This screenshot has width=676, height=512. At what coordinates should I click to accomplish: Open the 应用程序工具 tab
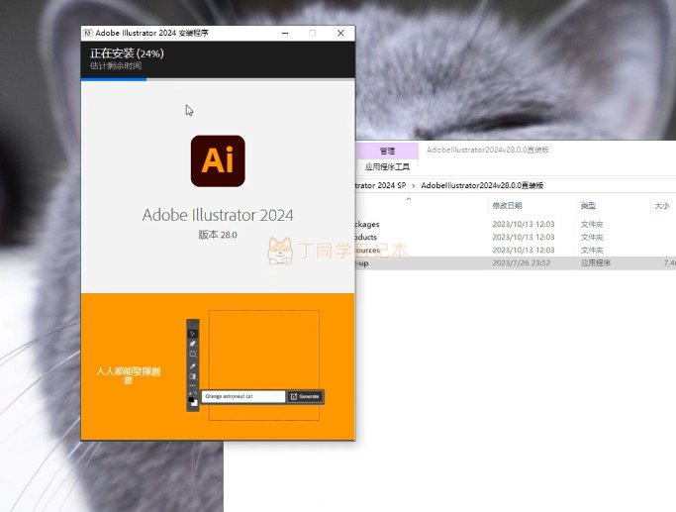[387, 167]
